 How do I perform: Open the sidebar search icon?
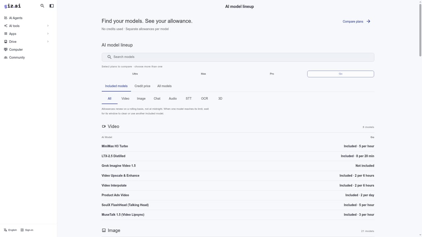[x=42, y=6]
